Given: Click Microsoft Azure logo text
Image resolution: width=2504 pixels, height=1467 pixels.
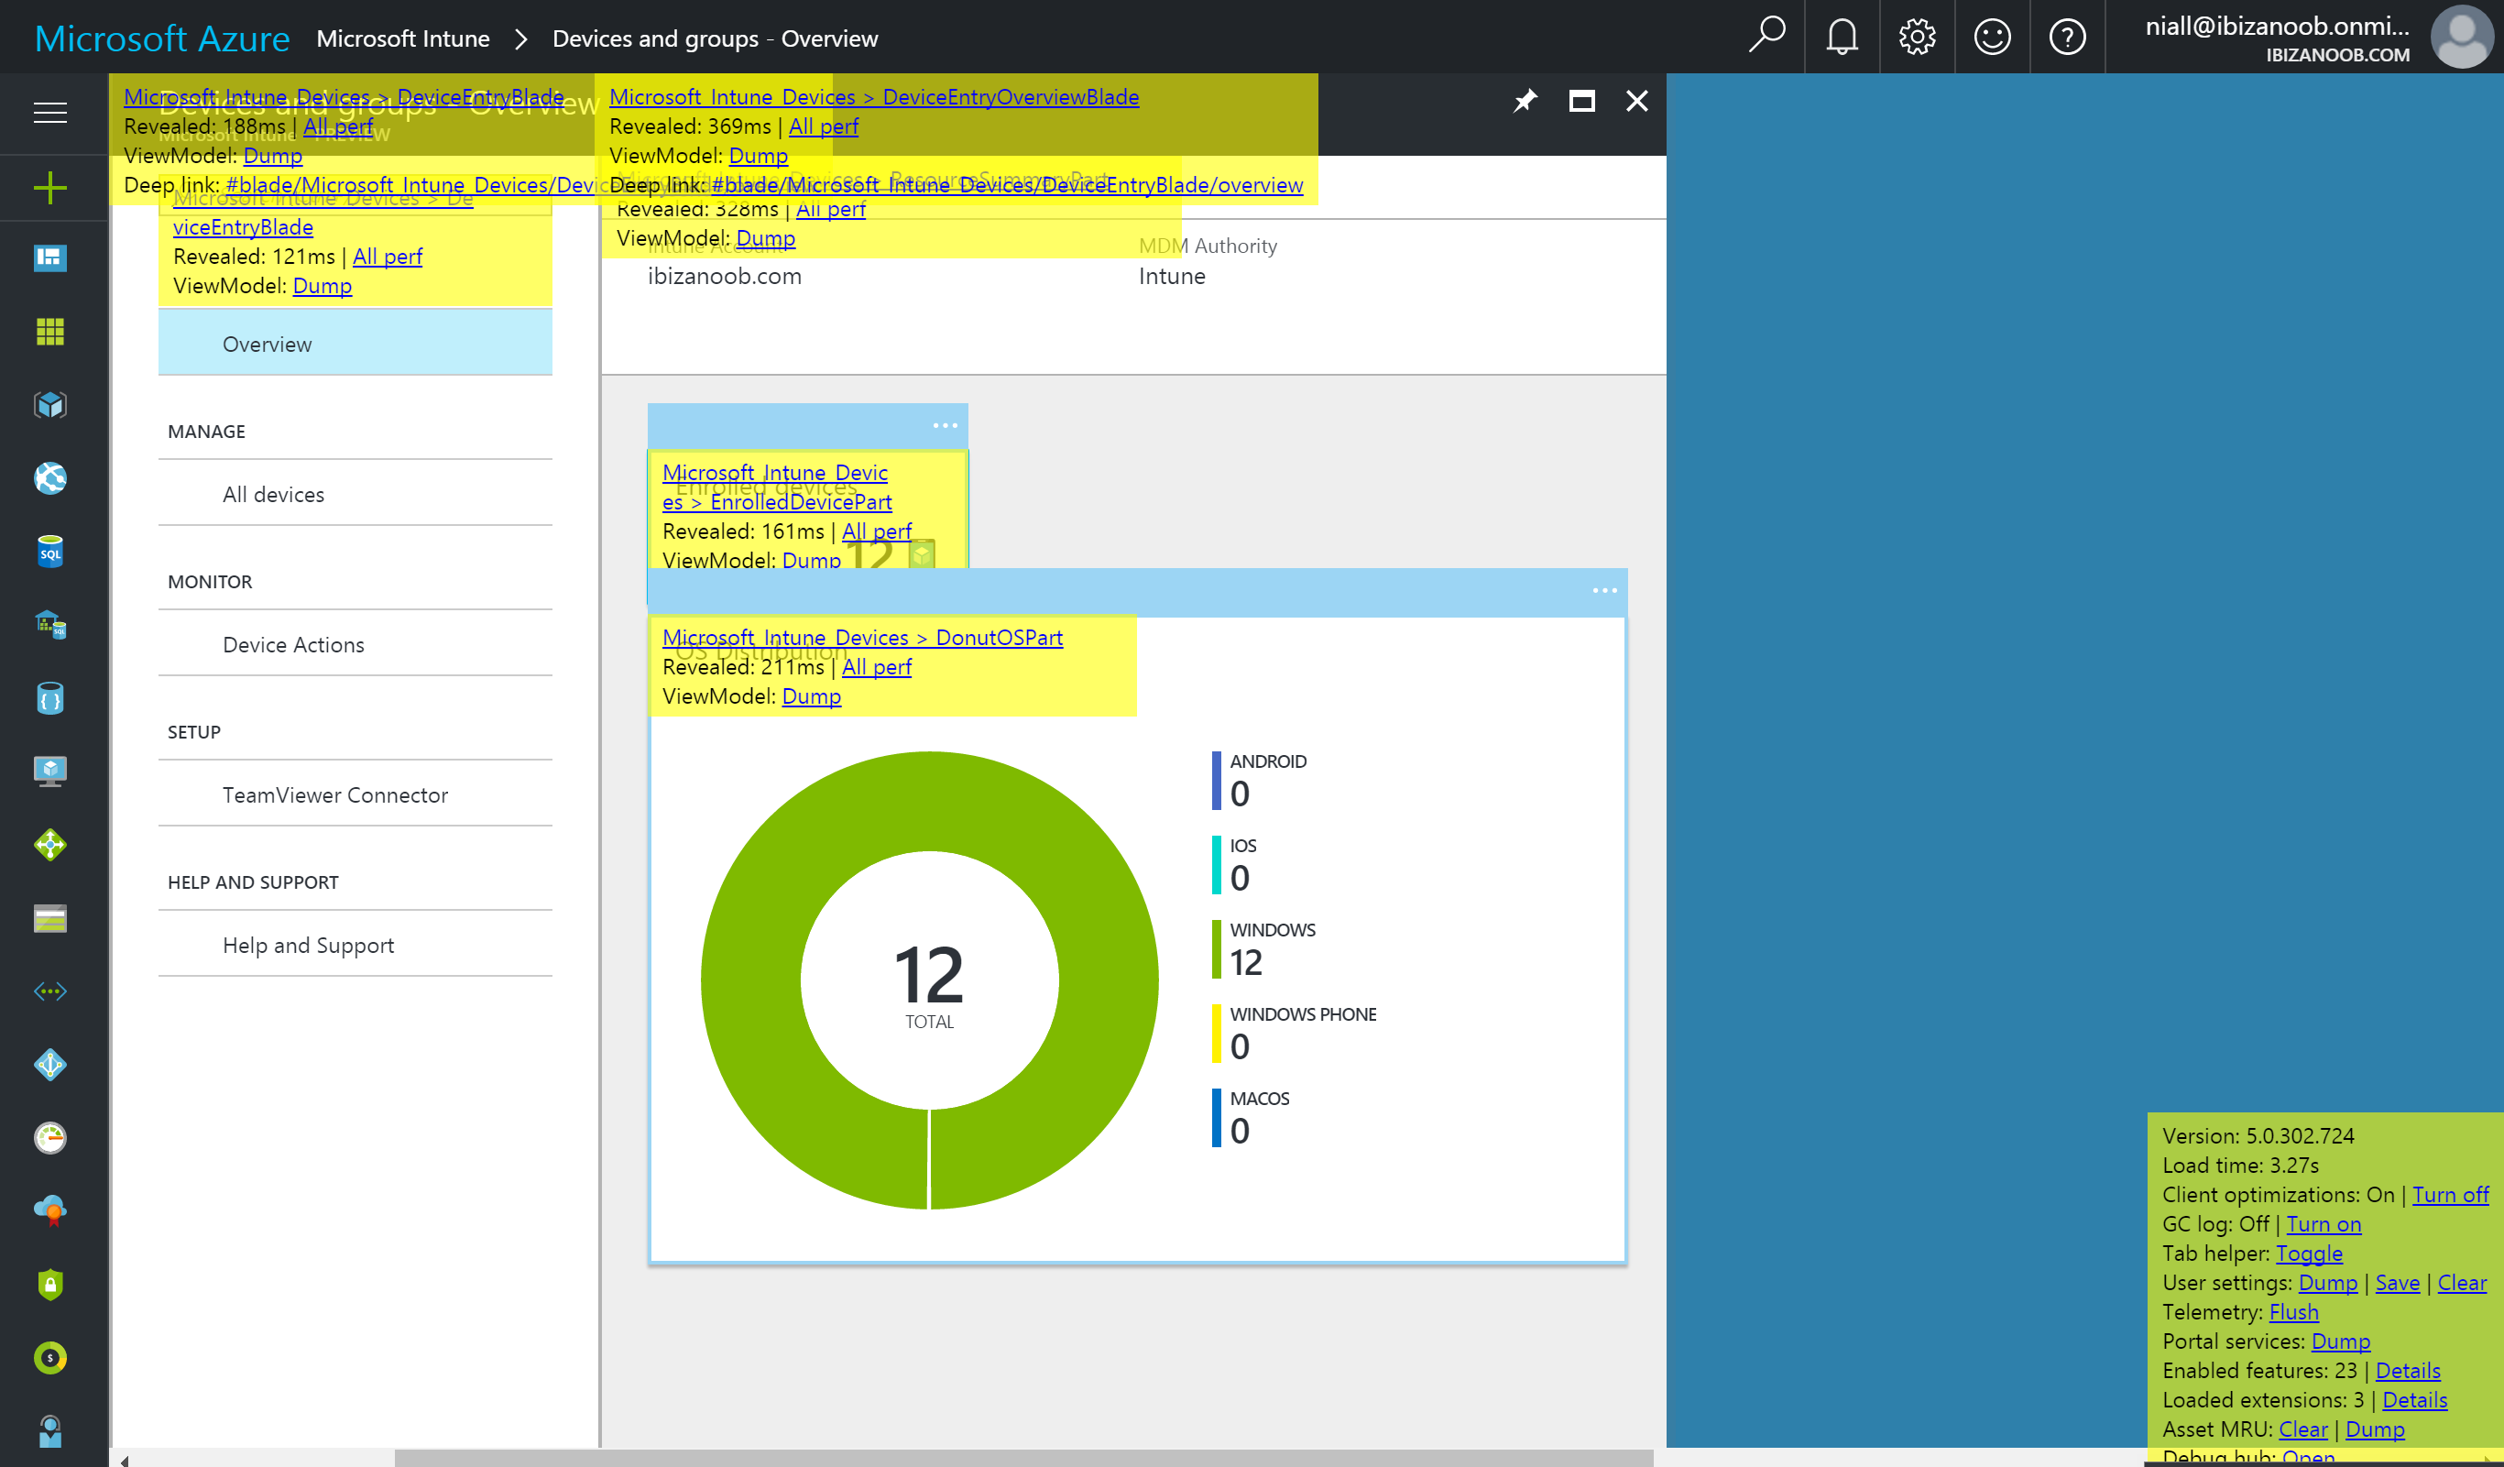Looking at the screenshot, I should [162, 38].
